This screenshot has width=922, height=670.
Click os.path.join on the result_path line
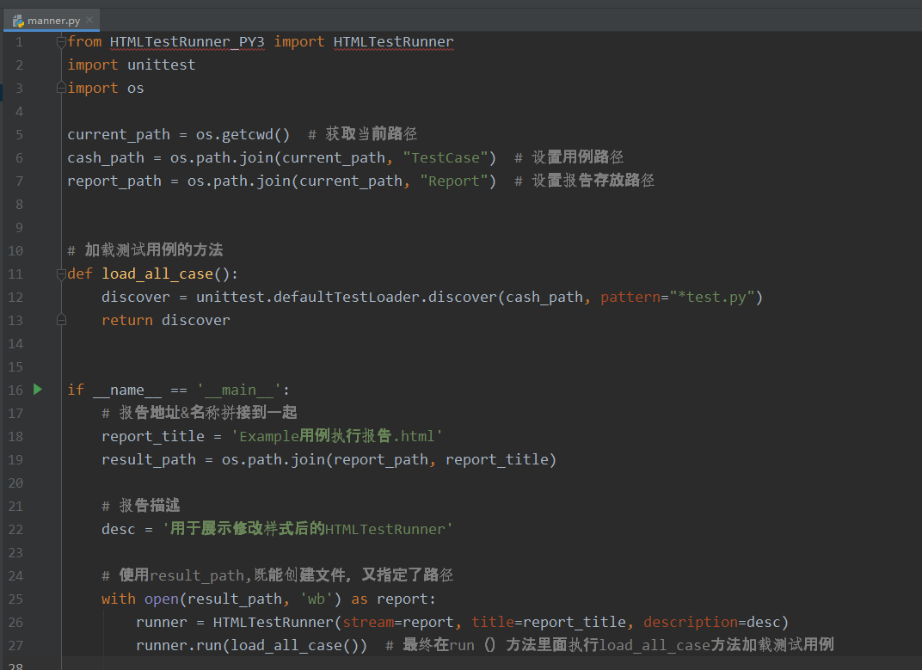point(274,459)
